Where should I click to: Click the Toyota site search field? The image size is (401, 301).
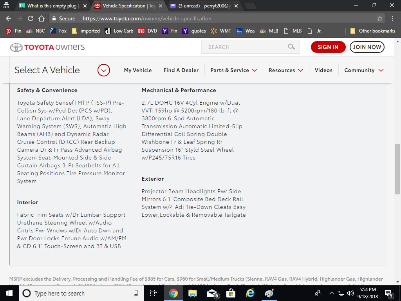click(250, 47)
